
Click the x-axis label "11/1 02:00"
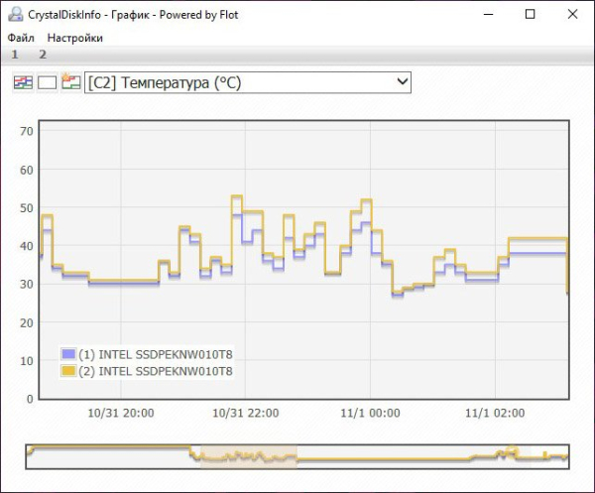[495, 413]
